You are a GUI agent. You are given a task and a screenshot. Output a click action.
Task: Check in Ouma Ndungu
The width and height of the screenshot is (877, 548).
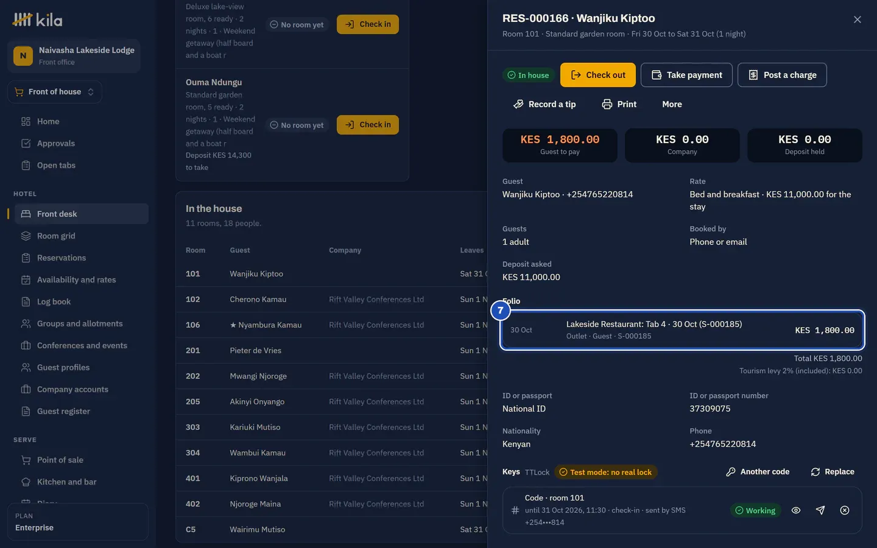pyautogui.click(x=368, y=125)
